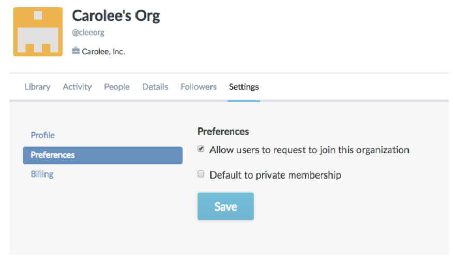
Task: Click the @cleeorg handle
Action: pos(88,33)
